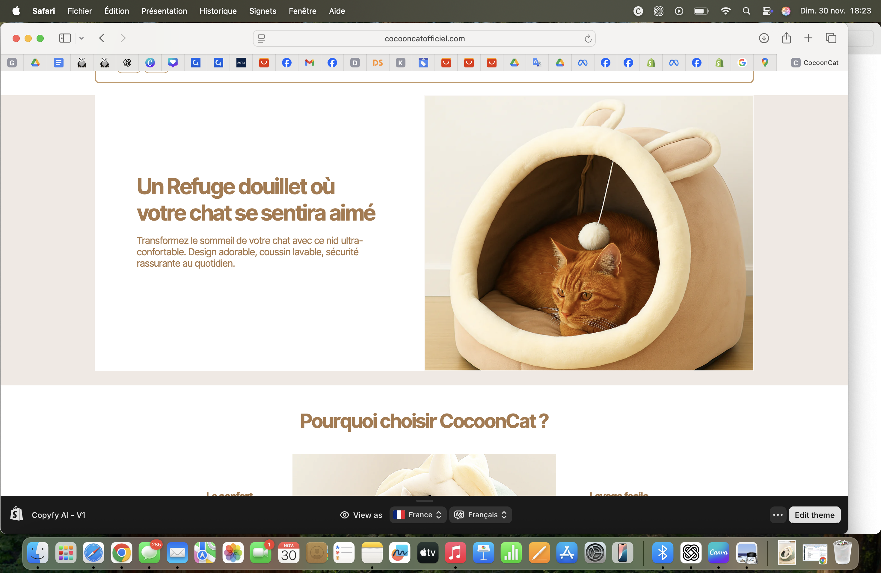881x573 pixels.
Task: Open the Présentation menu
Action: (x=164, y=11)
